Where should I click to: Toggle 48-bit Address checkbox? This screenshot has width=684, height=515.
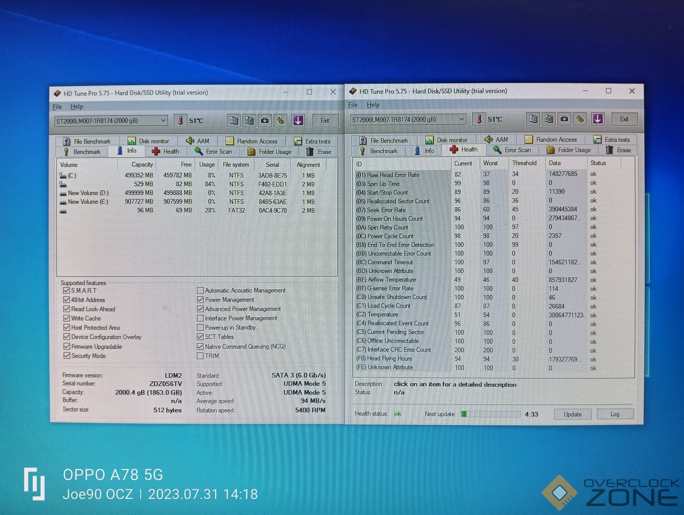click(67, 300)
